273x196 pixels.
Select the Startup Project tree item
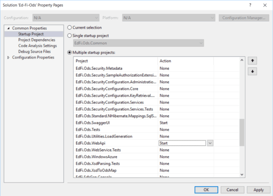(x=31, y=34)
